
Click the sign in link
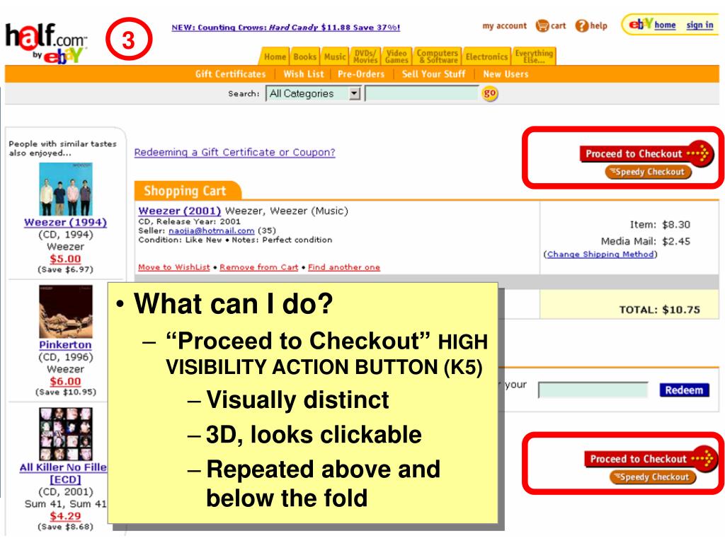click(700, 25)
